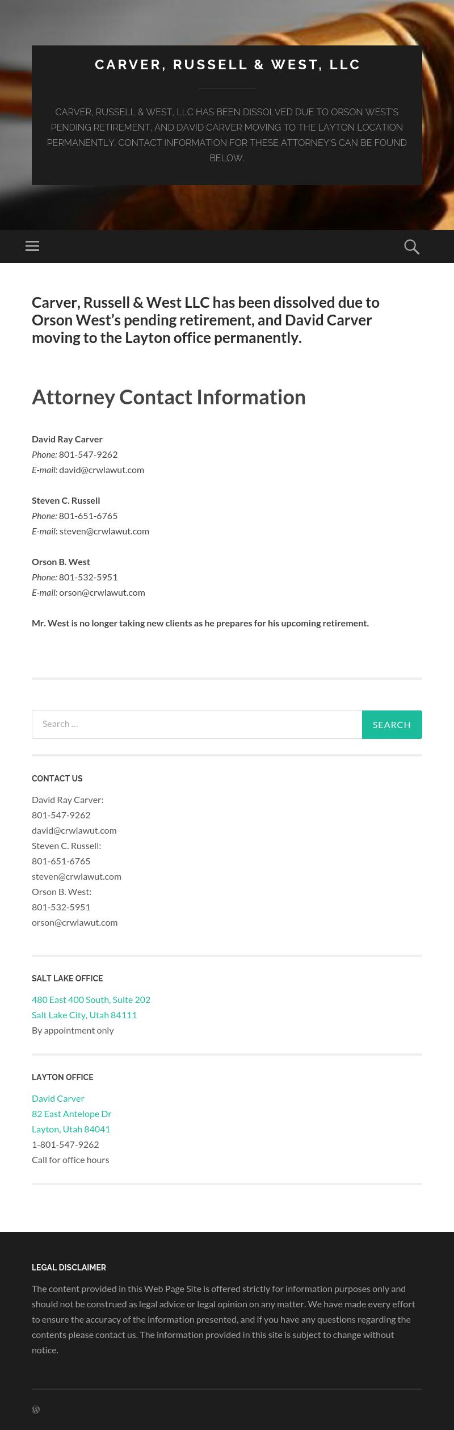The width and height of the screenshot is (454, 1430).
Task: Select orson@crwlawut.com in main content
Action: point(102,592)
